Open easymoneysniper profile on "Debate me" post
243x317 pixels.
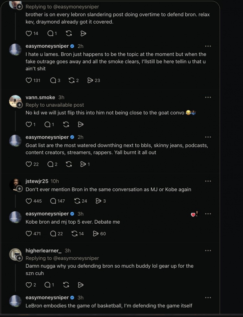pos(47,214)
